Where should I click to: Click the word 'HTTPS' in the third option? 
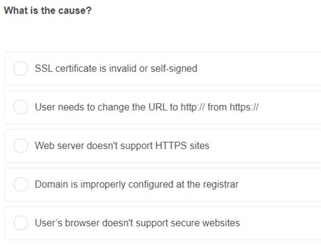[171, 146]
